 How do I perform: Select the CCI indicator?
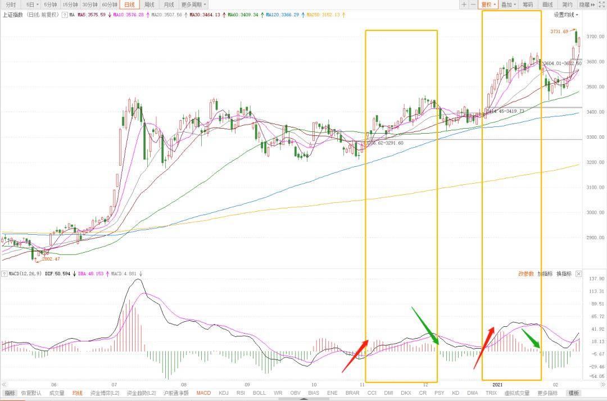(372, 393)
